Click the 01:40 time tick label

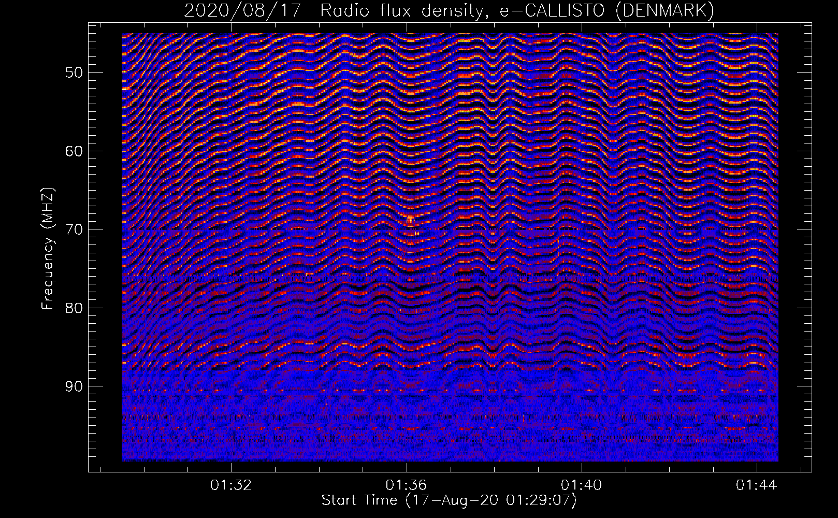click(582, 485)
